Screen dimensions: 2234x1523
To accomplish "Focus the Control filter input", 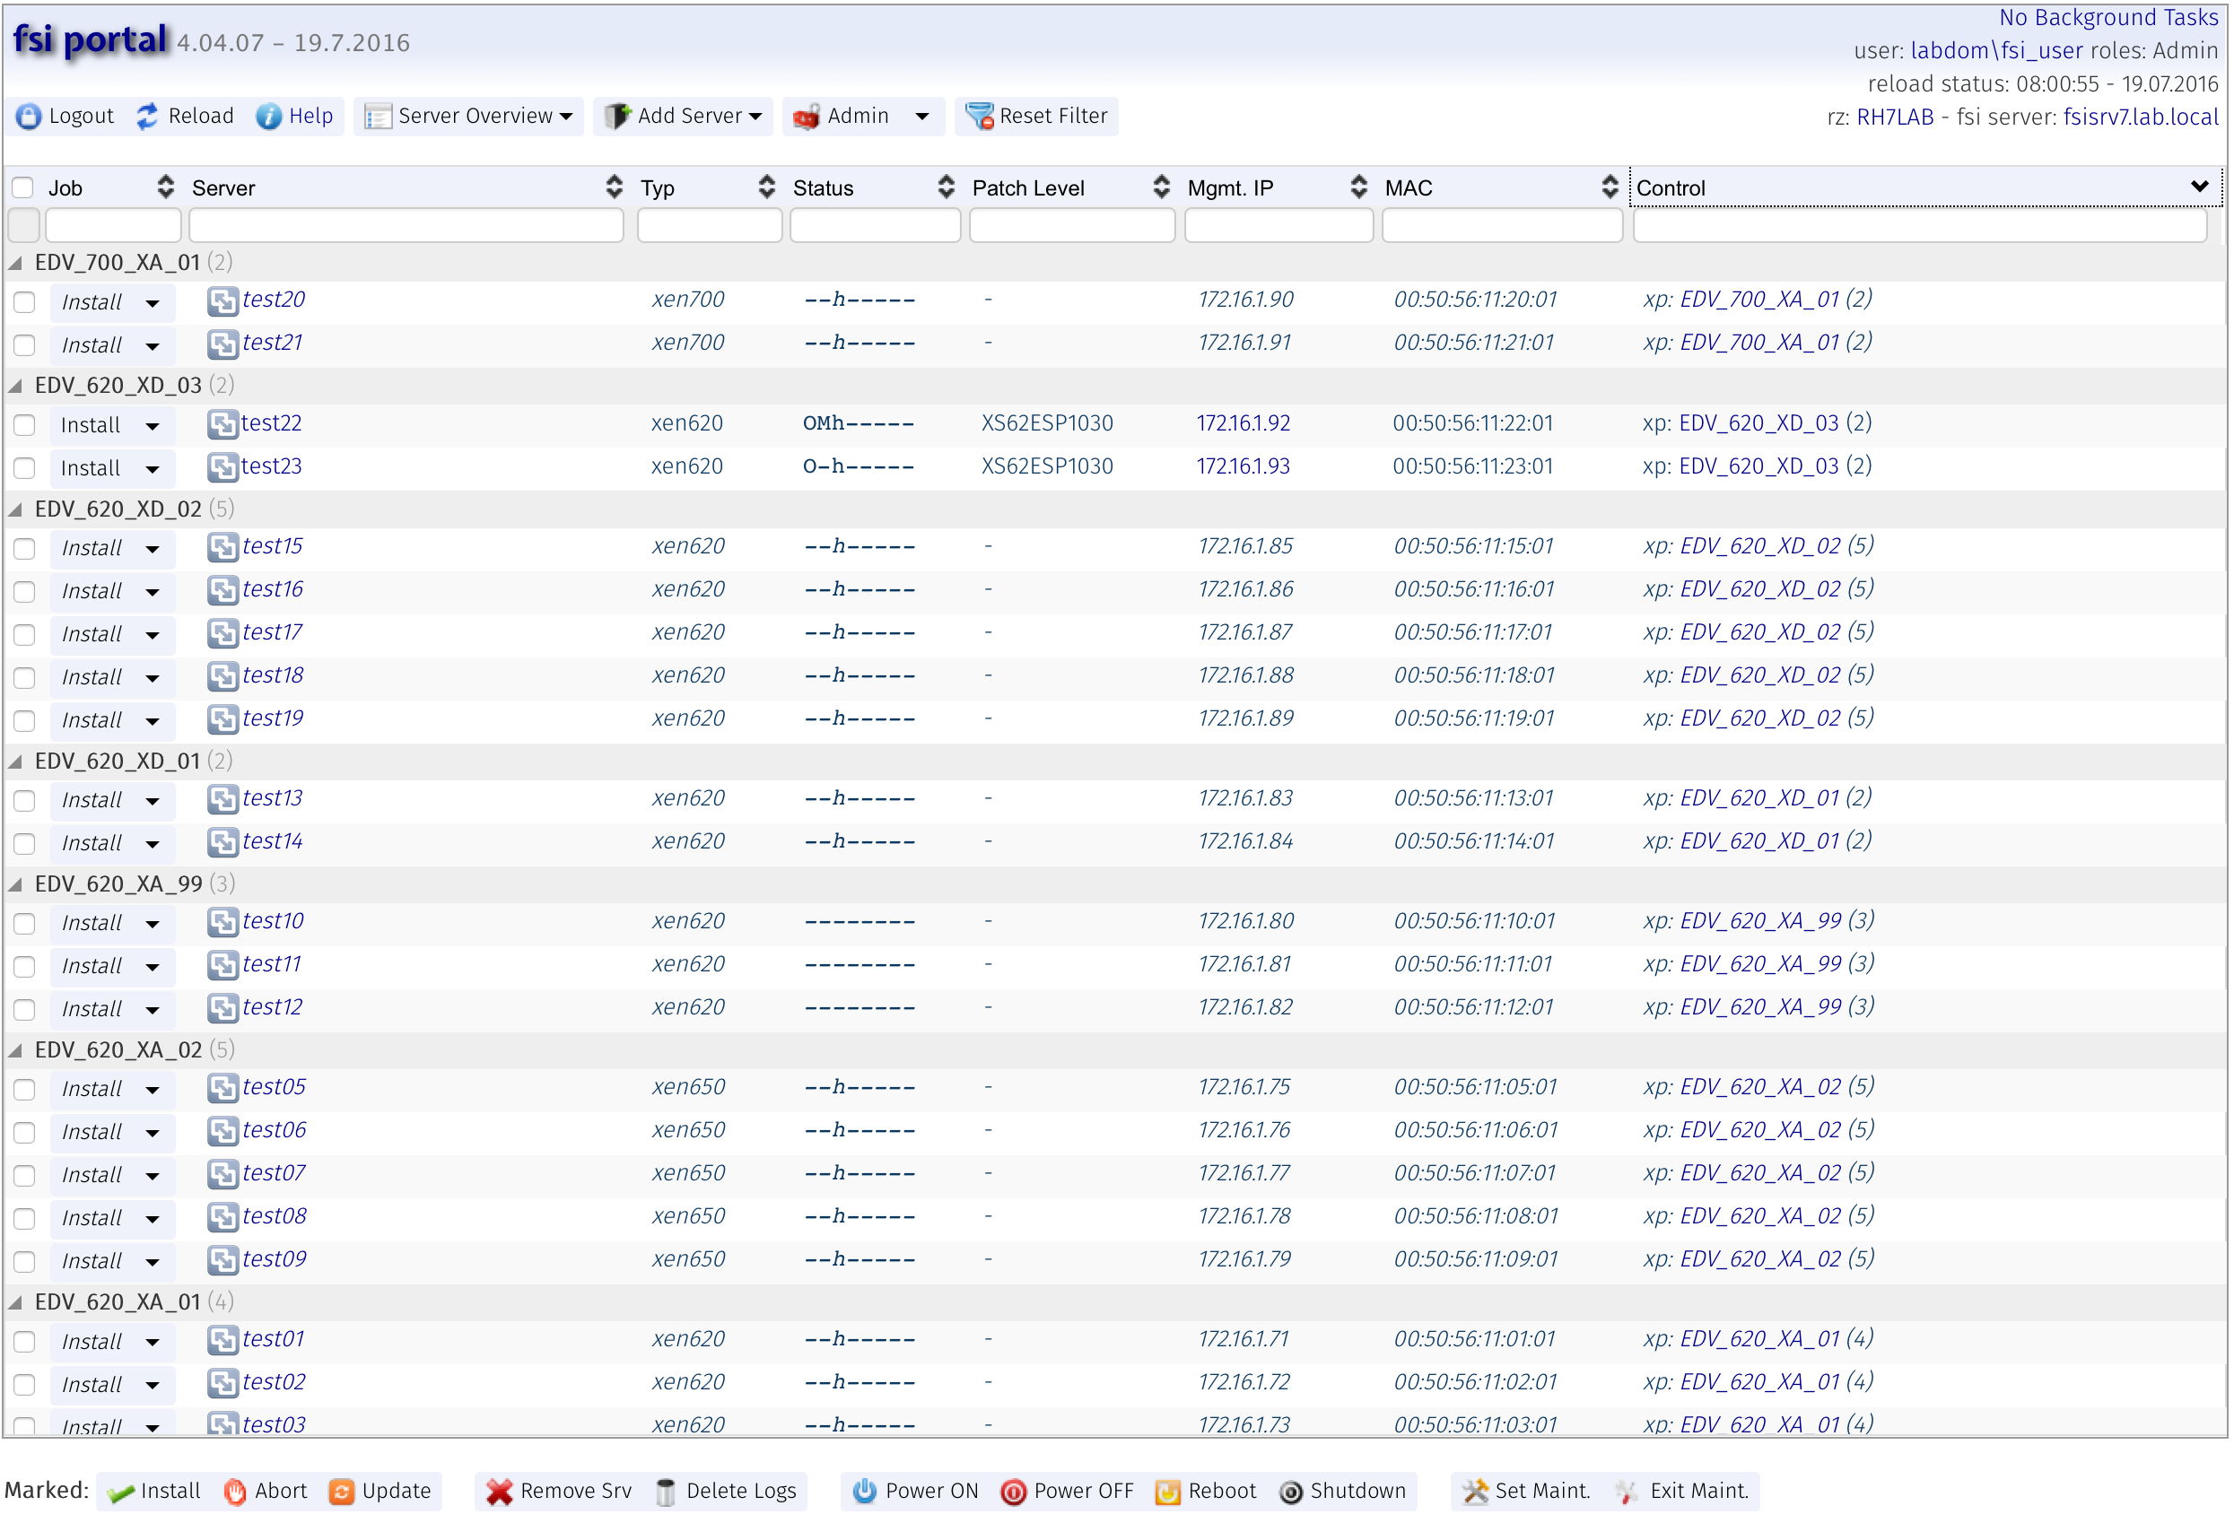I will coord(1920,226).
